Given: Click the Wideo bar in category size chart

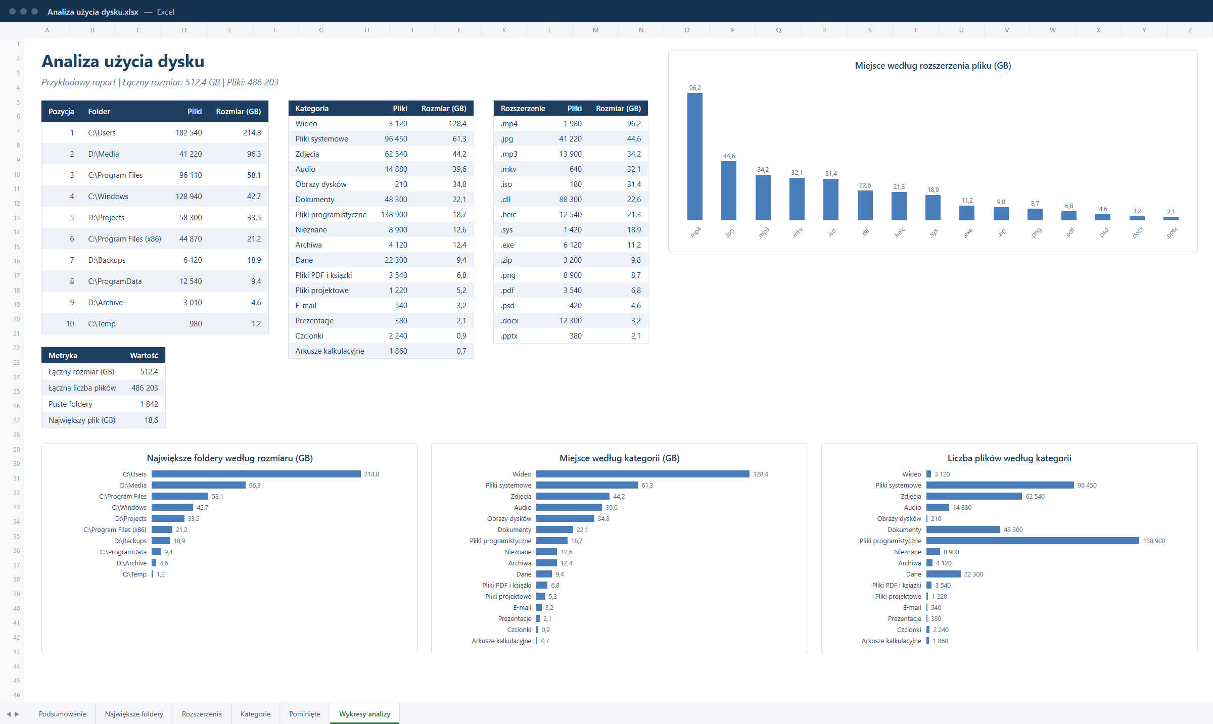Looking at the screenshot, I should [643, 474].
